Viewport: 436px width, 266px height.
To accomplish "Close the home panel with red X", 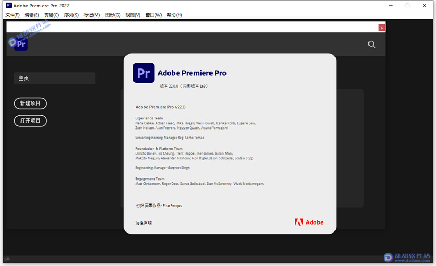I will pyautogui.click(x=382, y=27).
